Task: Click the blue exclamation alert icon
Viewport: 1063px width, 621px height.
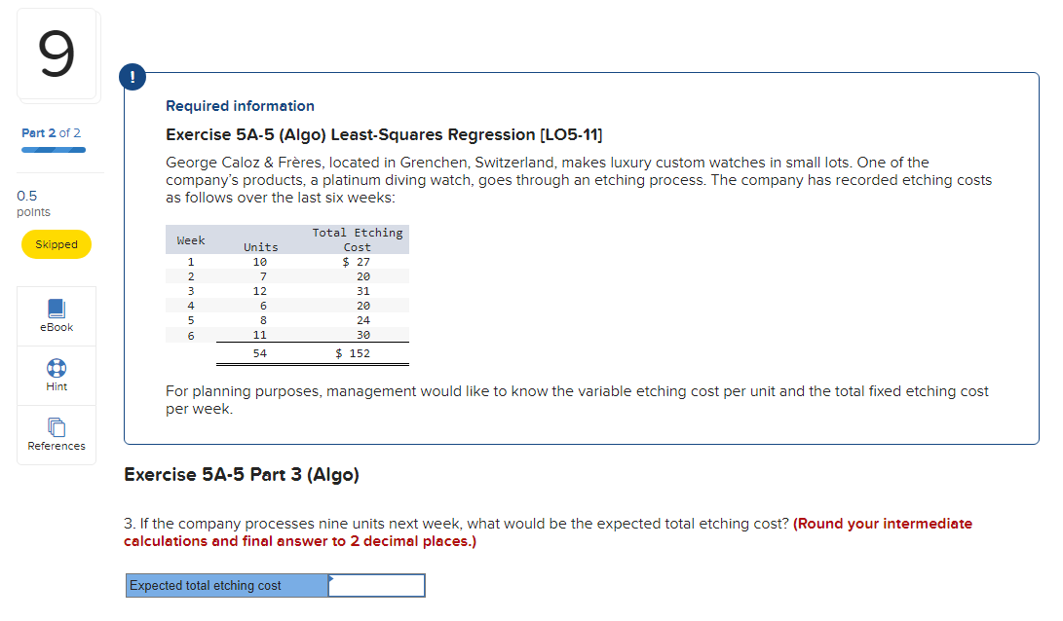Action: click(133, 77)
